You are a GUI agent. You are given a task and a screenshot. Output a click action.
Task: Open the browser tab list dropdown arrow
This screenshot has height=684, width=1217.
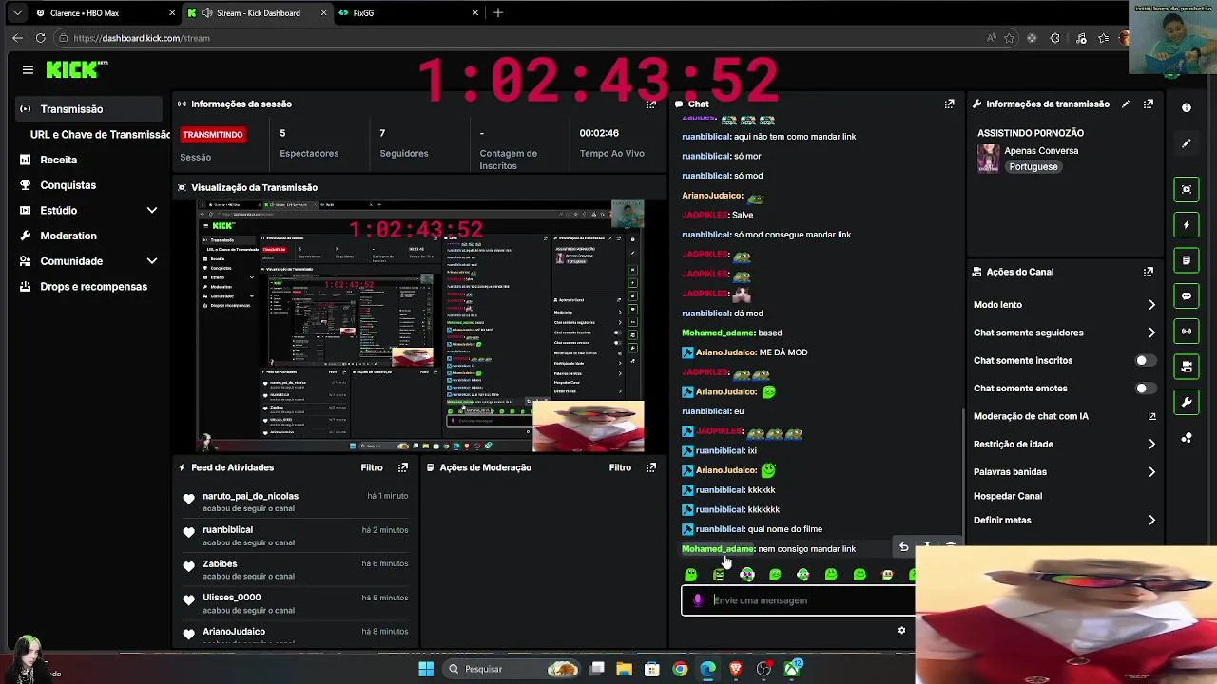click(x=17, y=13)
